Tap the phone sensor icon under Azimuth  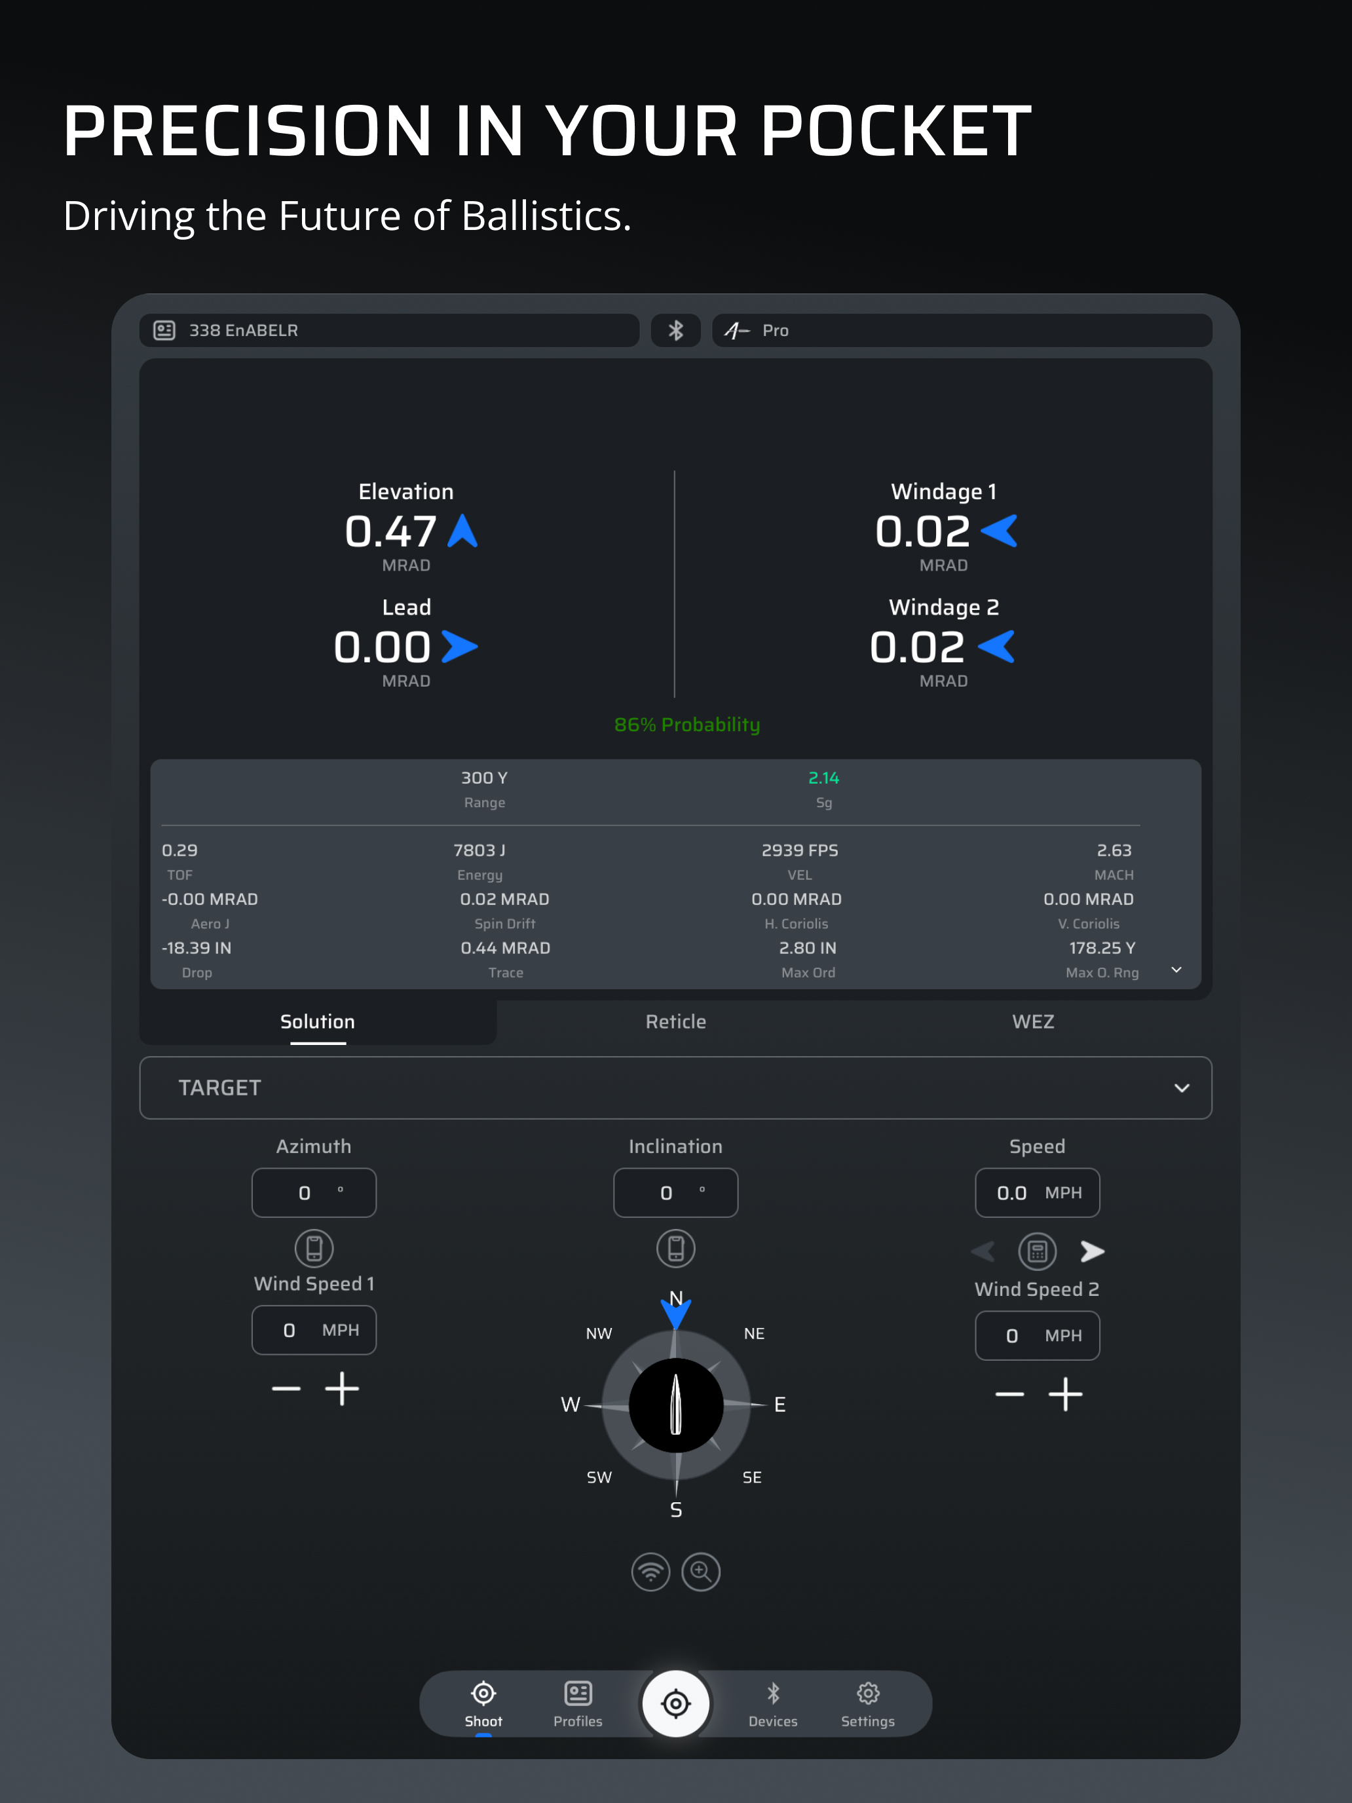[314, 1248]
